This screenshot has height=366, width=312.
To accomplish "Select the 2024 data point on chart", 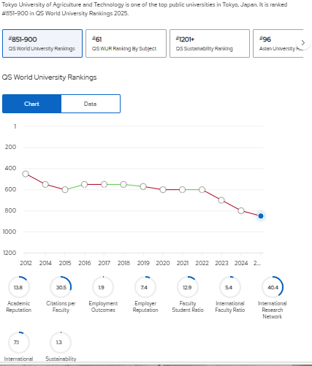I will (x=241, y=210).
